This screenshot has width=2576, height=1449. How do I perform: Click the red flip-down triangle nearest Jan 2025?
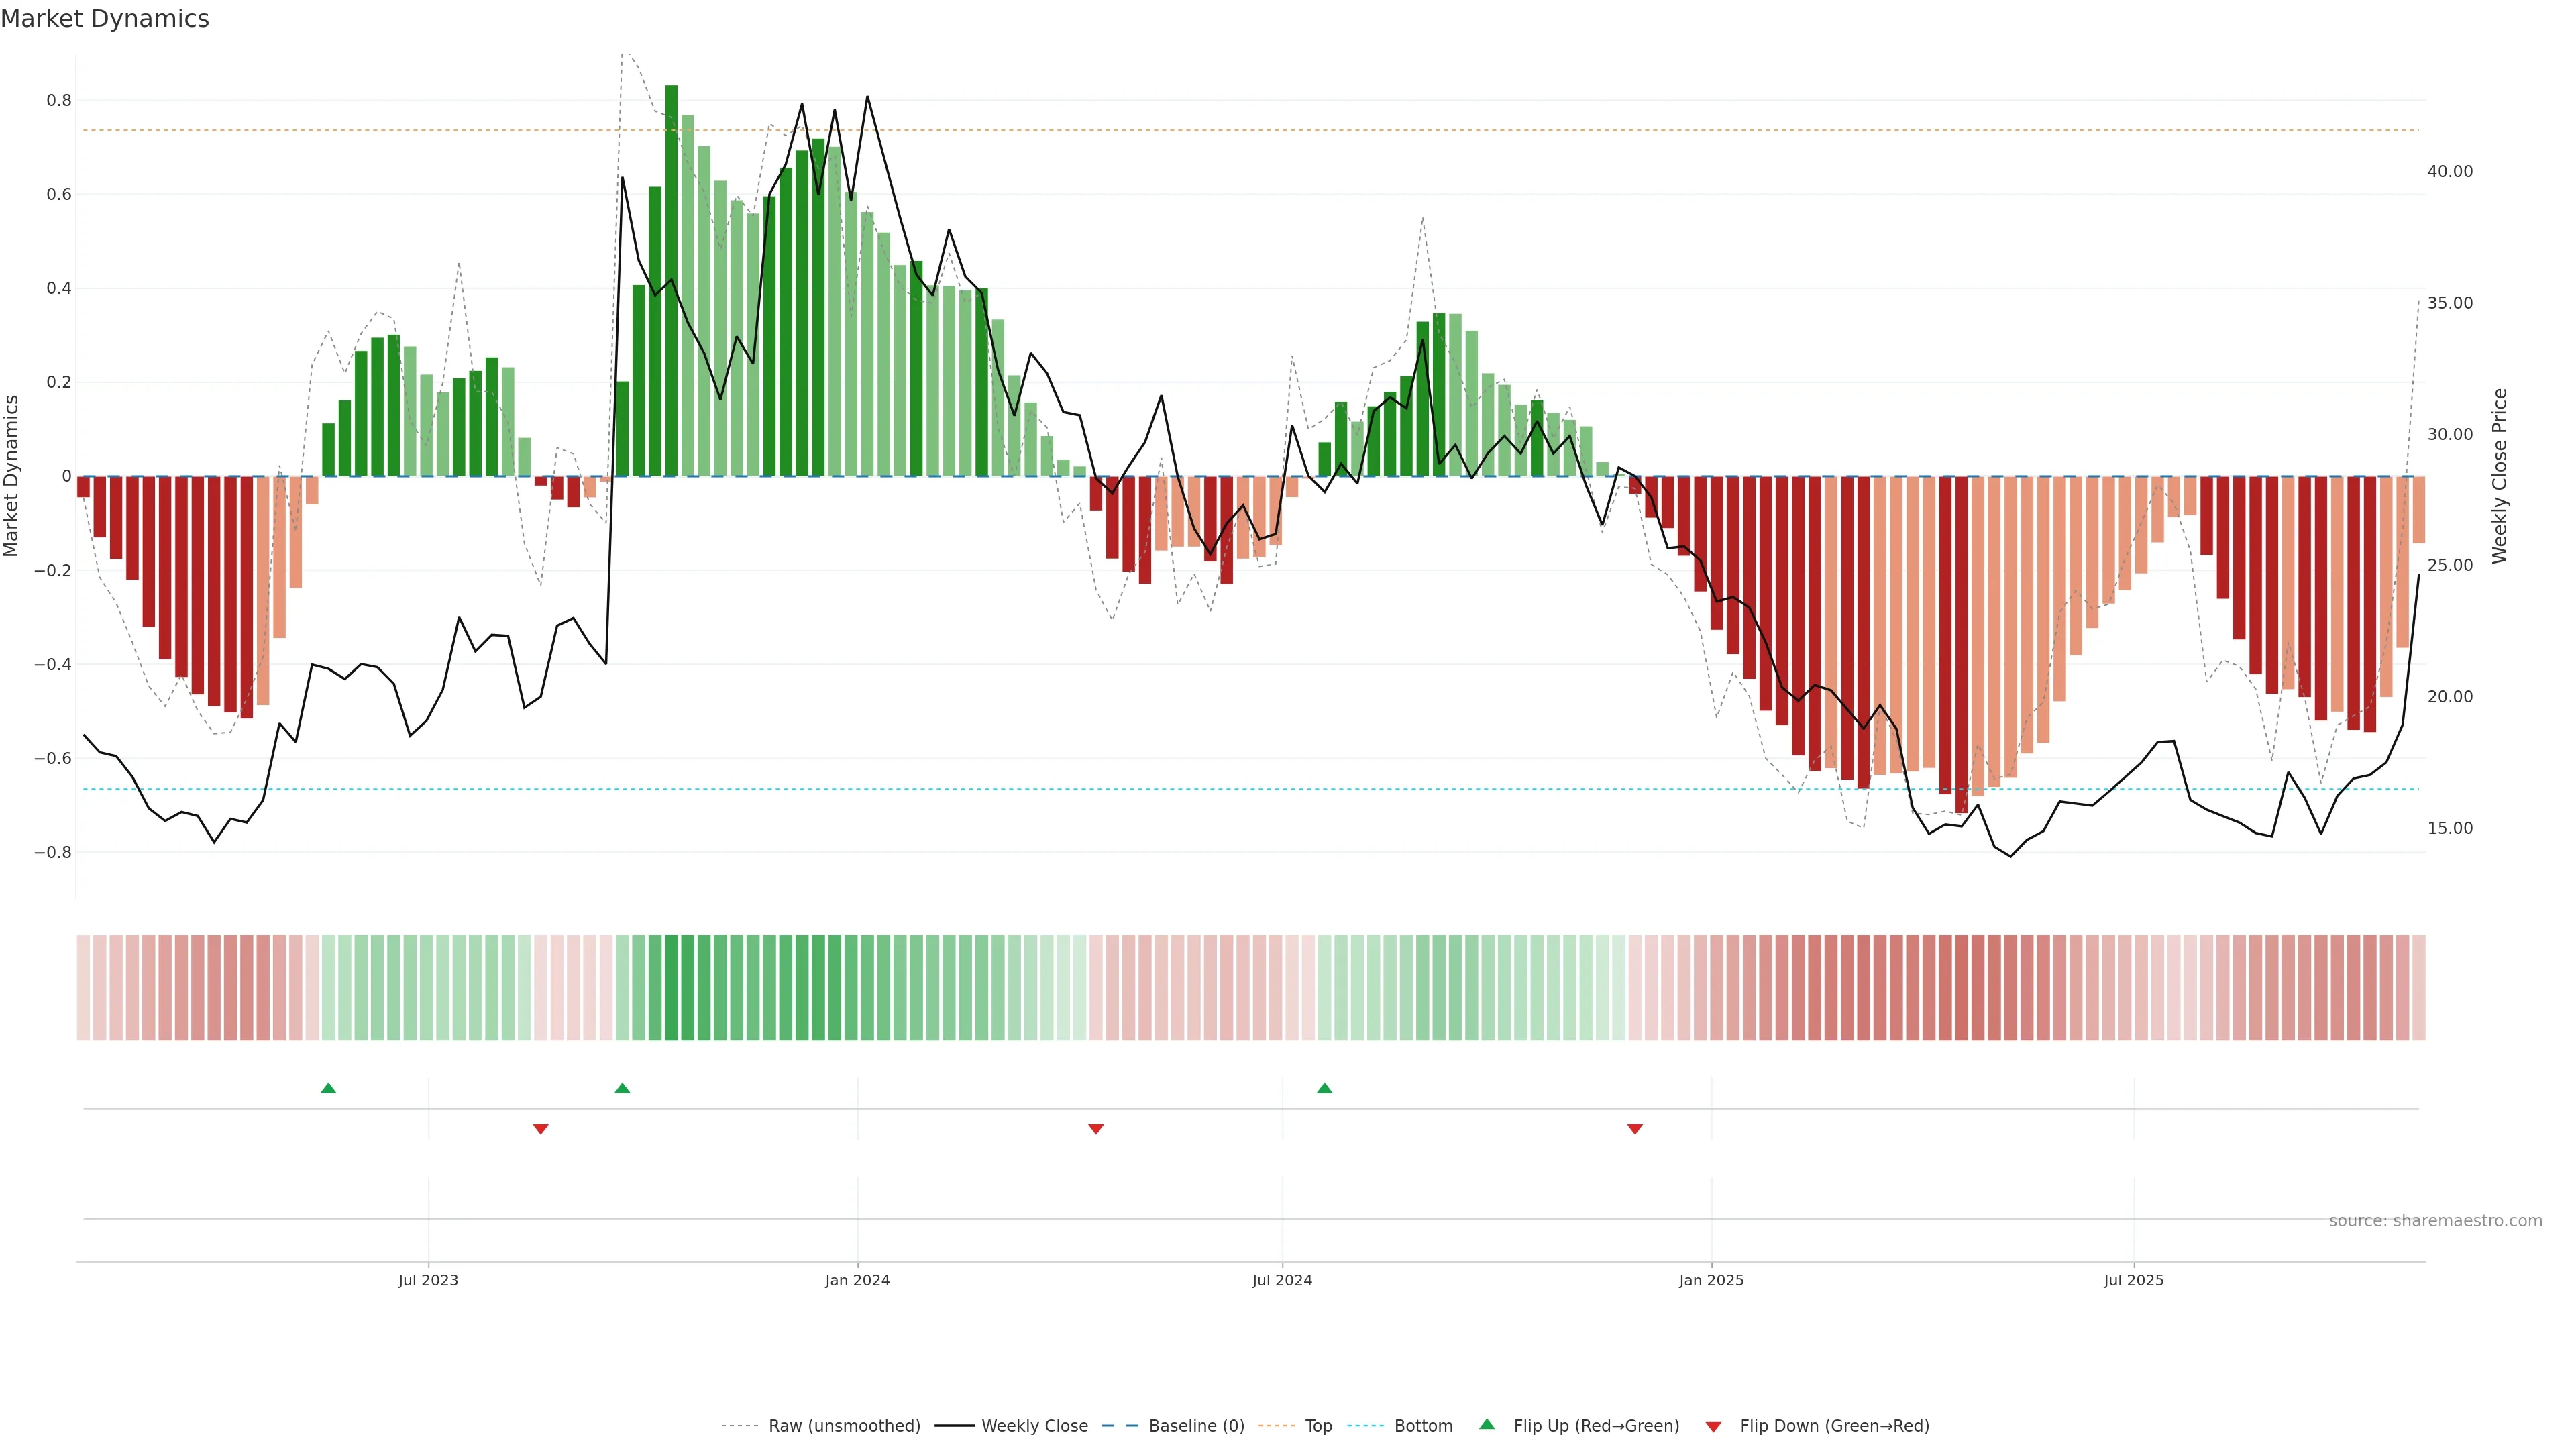coord(1635,1129)
